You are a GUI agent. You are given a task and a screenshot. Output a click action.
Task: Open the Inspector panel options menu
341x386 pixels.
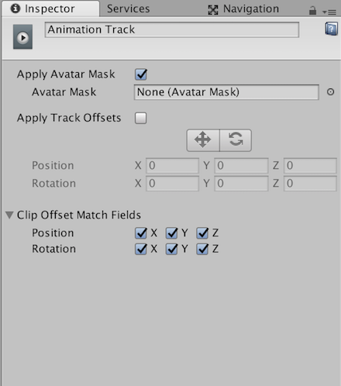pyautogui.click(x=329, y=12)
